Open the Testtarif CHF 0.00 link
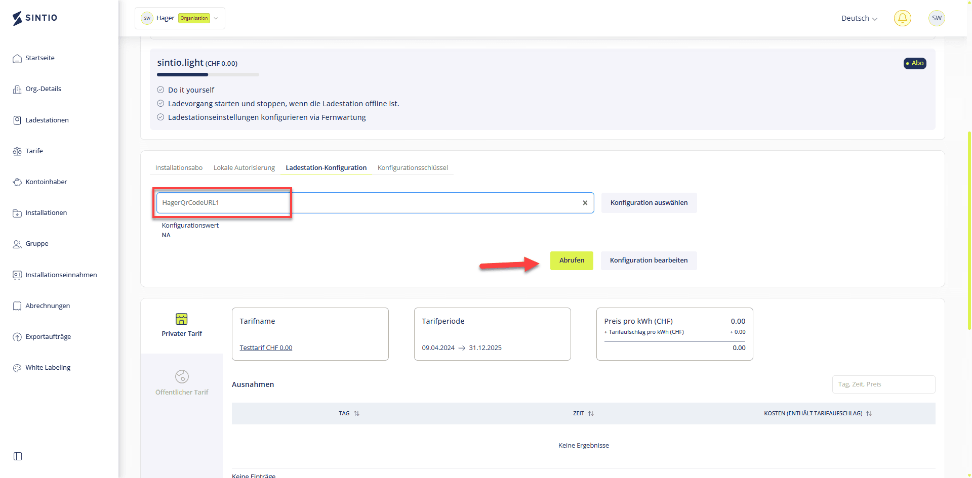The height and width of the screenshot is (478, 972). (266, 348)
